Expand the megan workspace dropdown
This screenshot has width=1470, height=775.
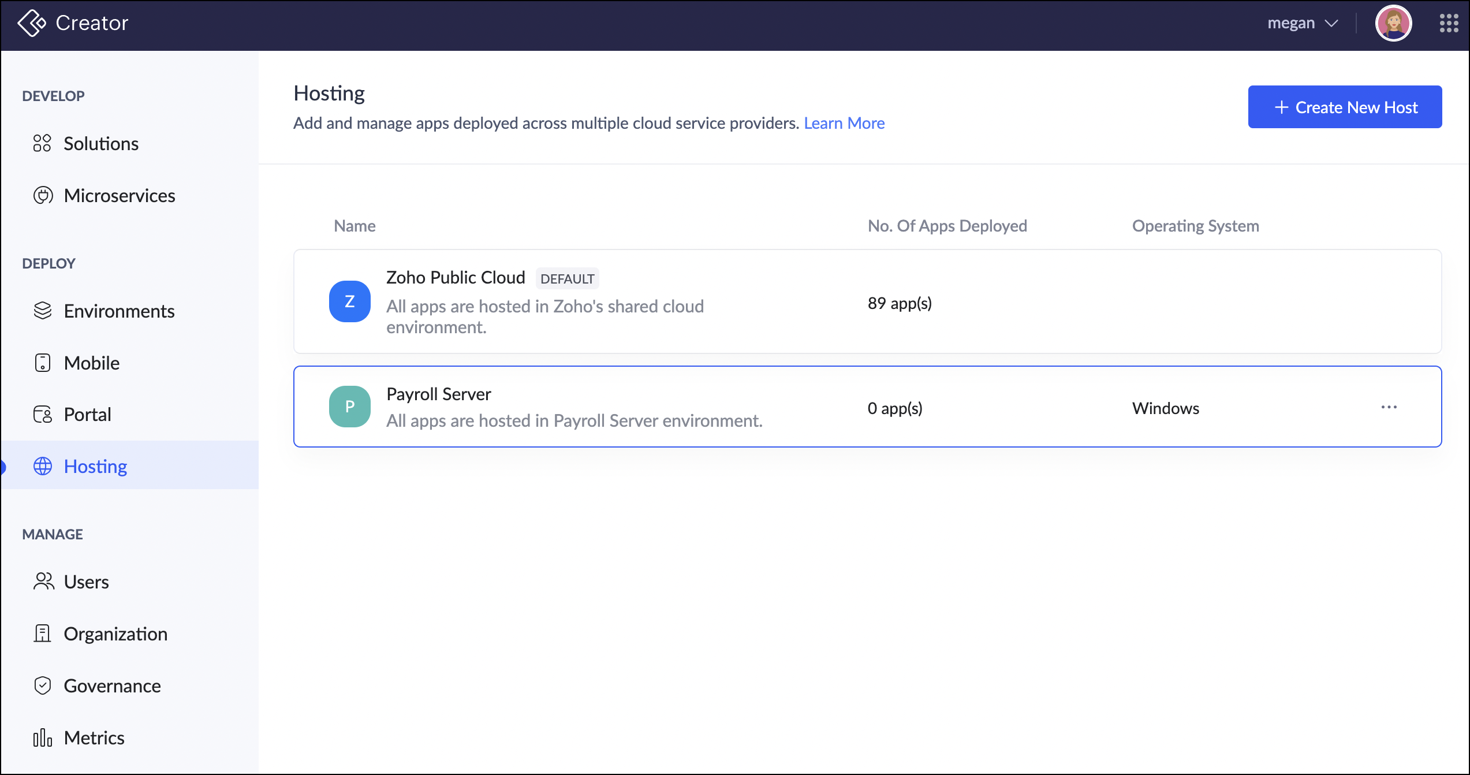1303,23
